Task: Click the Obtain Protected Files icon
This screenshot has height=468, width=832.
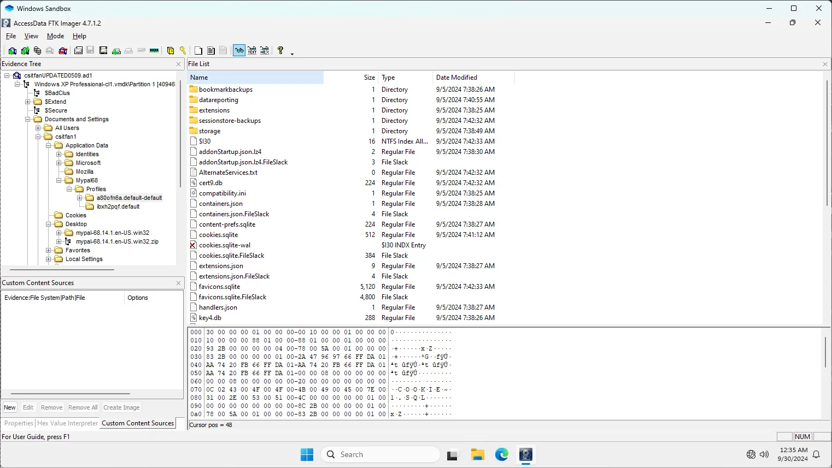Action: click(x=171, y=51)
